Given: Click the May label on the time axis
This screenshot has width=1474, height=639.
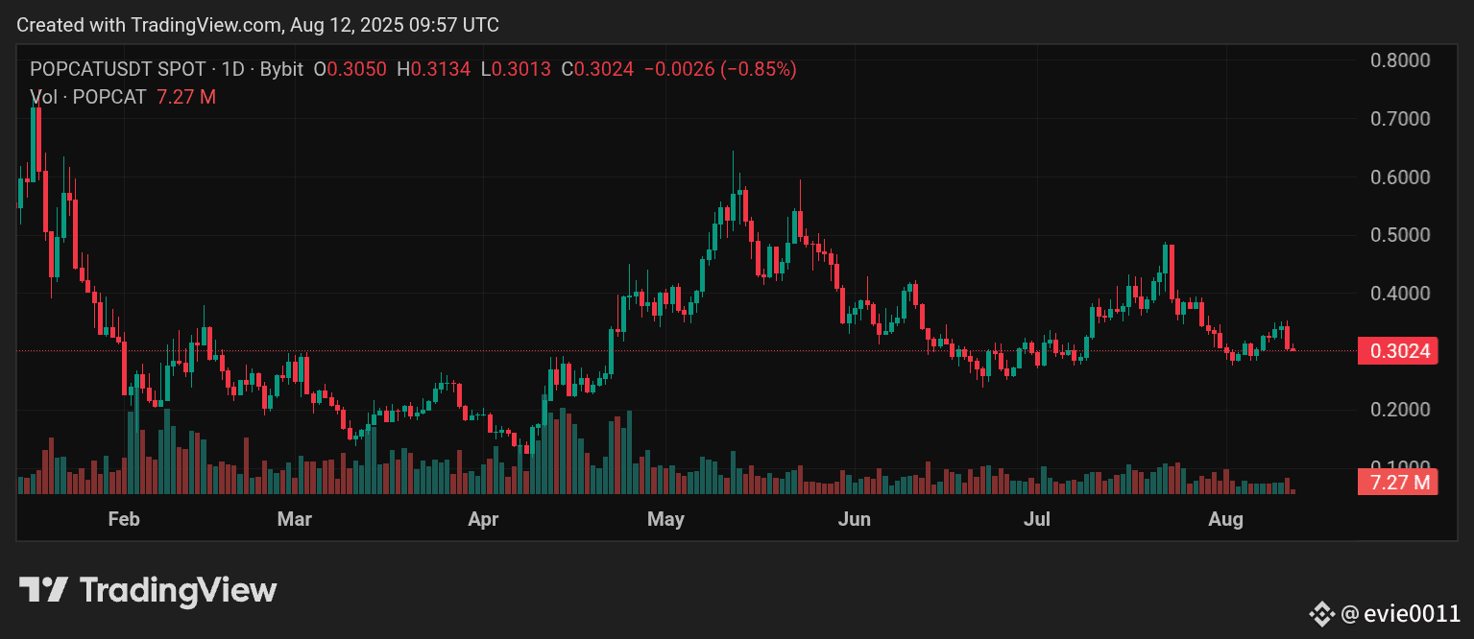Looking at the screenshot, I should coord(665,519).
